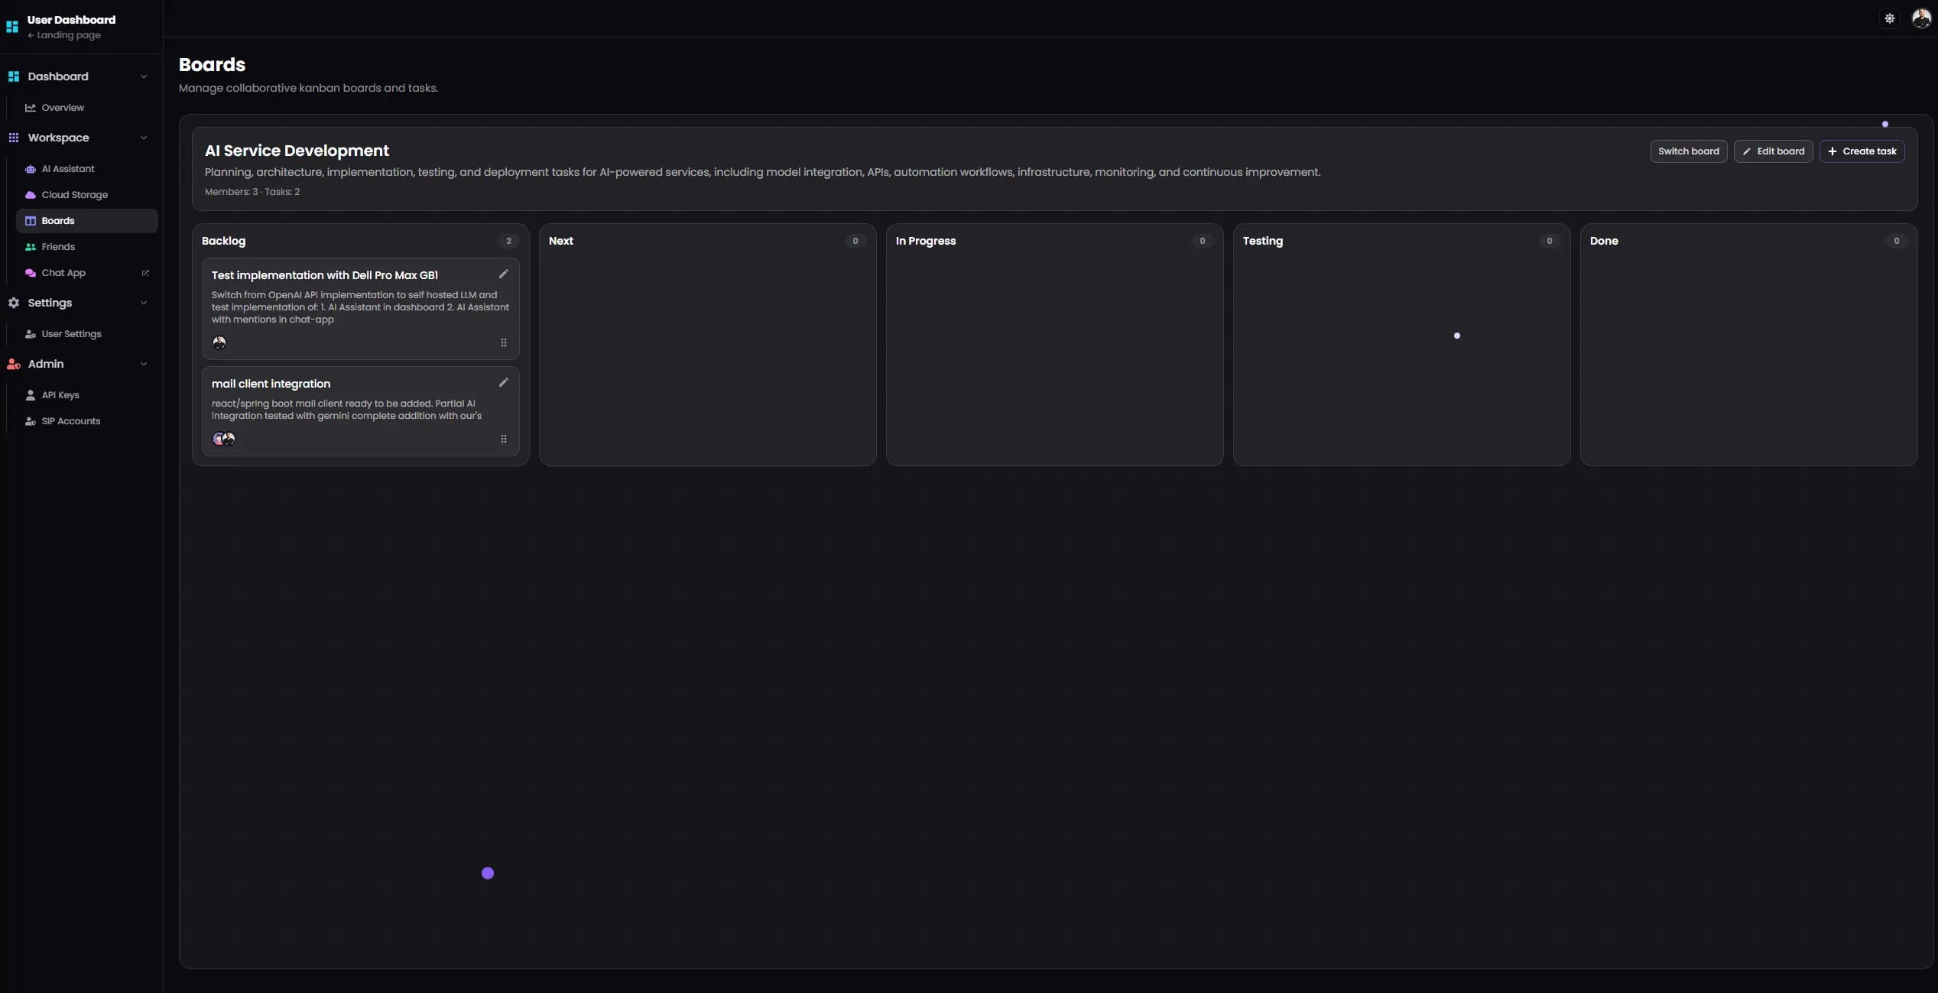1938x993 pixels.
Task: Collapse the Workspace section chevron
Action: tap(144, 138)
